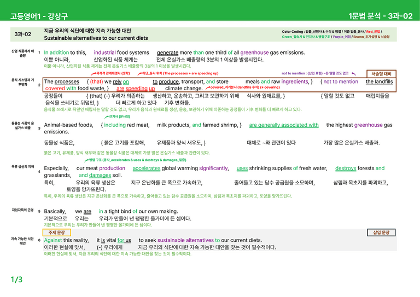Click the subtitle "Sustainable alternatives to our current diets"

96,38
